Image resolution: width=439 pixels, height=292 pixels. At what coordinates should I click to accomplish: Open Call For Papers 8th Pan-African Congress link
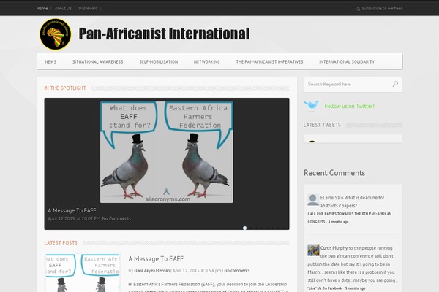tap(350, 218)
